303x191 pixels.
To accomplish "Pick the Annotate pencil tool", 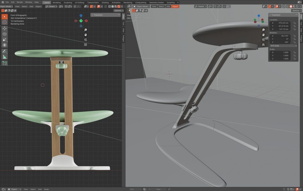I will [5, 51].
